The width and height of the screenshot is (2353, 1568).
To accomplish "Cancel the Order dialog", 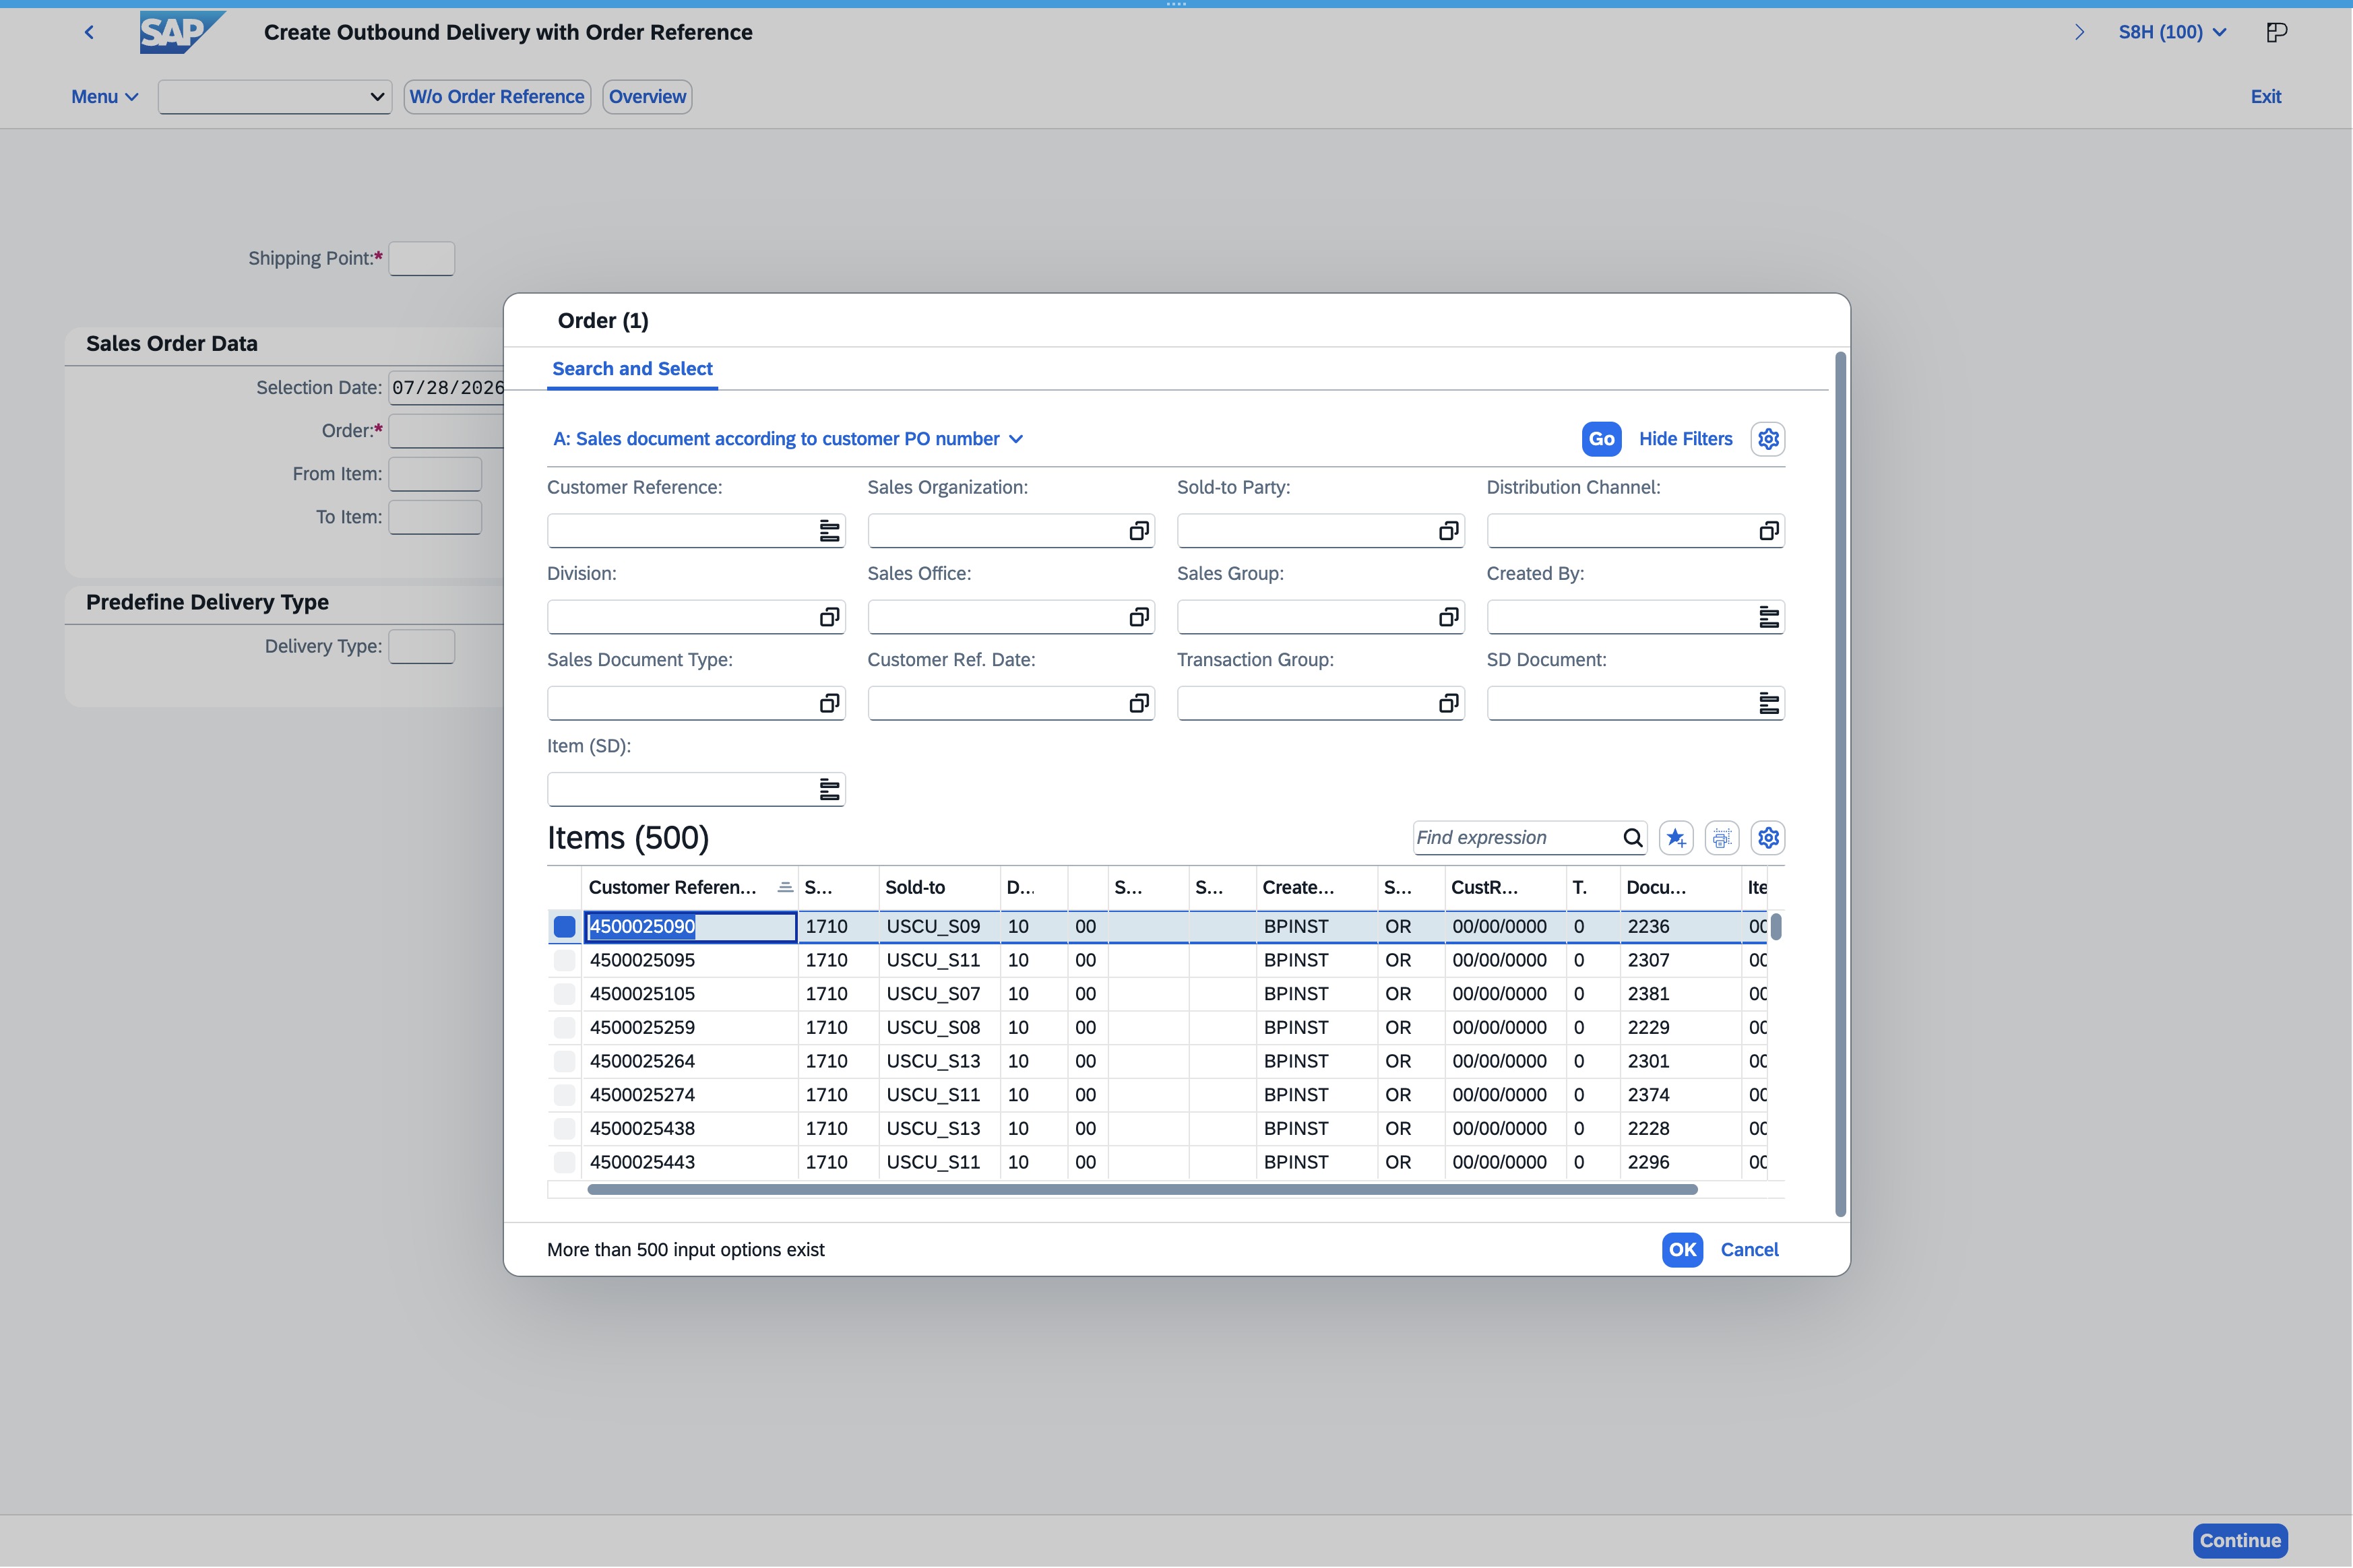I will coord(1749,1250).
